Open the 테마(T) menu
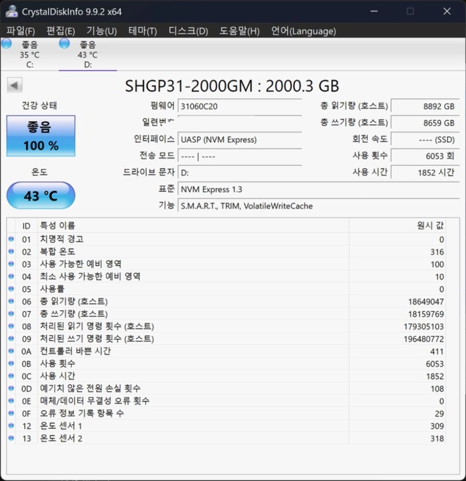 pos(143,31)
